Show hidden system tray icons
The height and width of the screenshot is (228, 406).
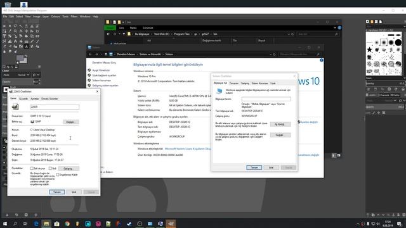click(358, 224)
